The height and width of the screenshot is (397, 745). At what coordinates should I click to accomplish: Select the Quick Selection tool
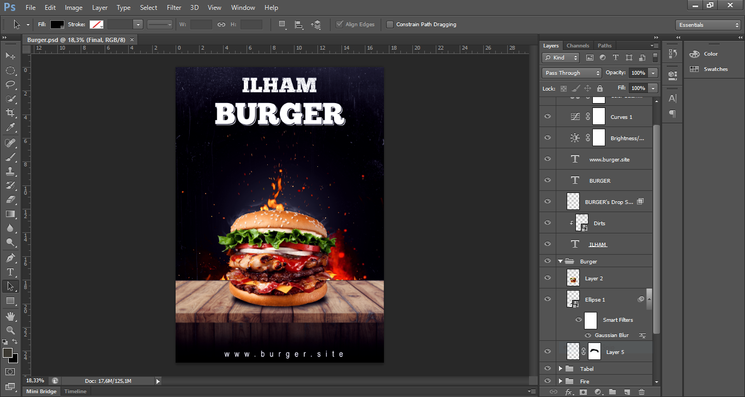tap(10, 99)
